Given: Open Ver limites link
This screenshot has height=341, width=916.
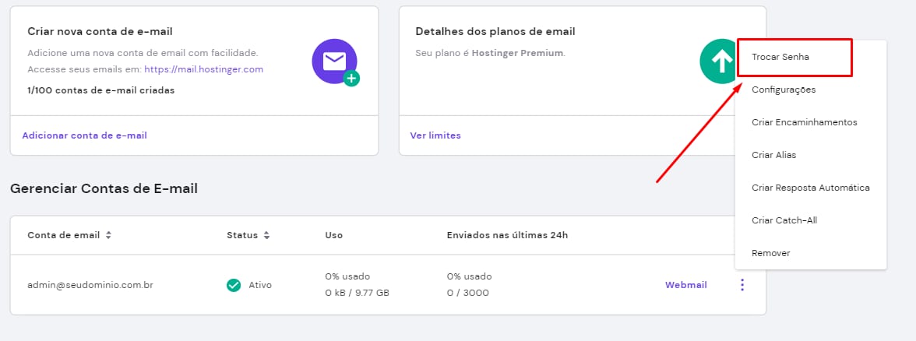Looking at the screenshot, I should (435, 135).
